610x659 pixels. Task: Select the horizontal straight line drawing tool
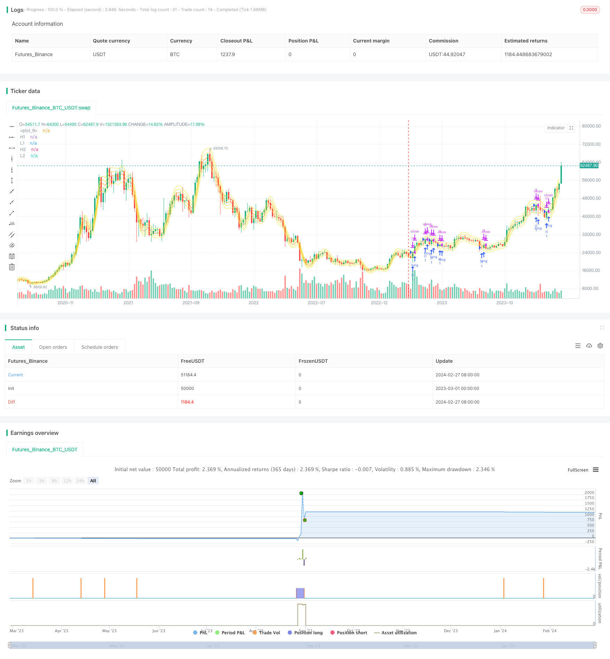point(12,126)
